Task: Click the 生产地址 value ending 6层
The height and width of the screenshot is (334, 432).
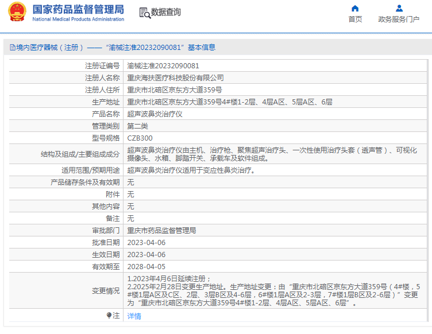Action: click(x=230, y=102)
